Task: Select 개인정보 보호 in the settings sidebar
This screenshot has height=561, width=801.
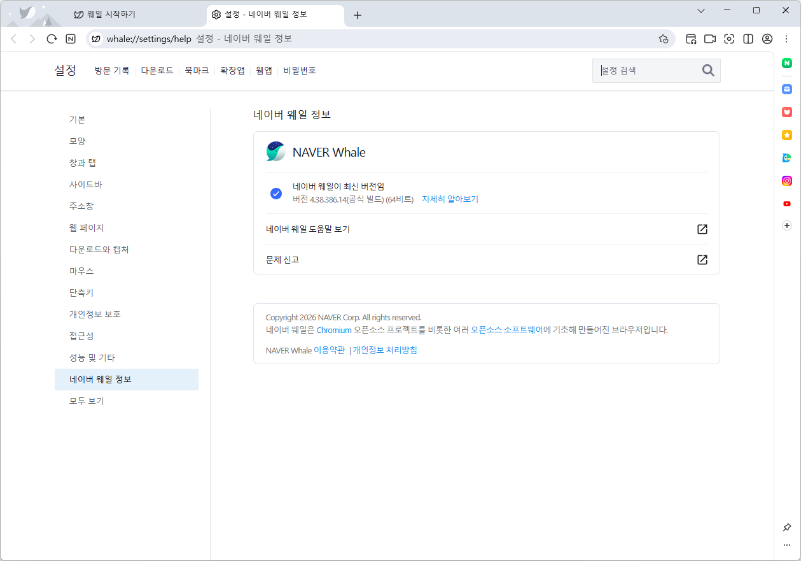Action: [127, 315]
